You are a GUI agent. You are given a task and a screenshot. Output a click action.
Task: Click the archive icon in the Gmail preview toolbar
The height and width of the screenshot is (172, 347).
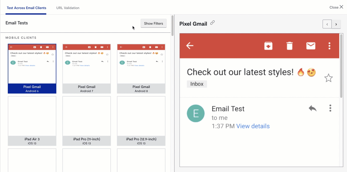268,46
